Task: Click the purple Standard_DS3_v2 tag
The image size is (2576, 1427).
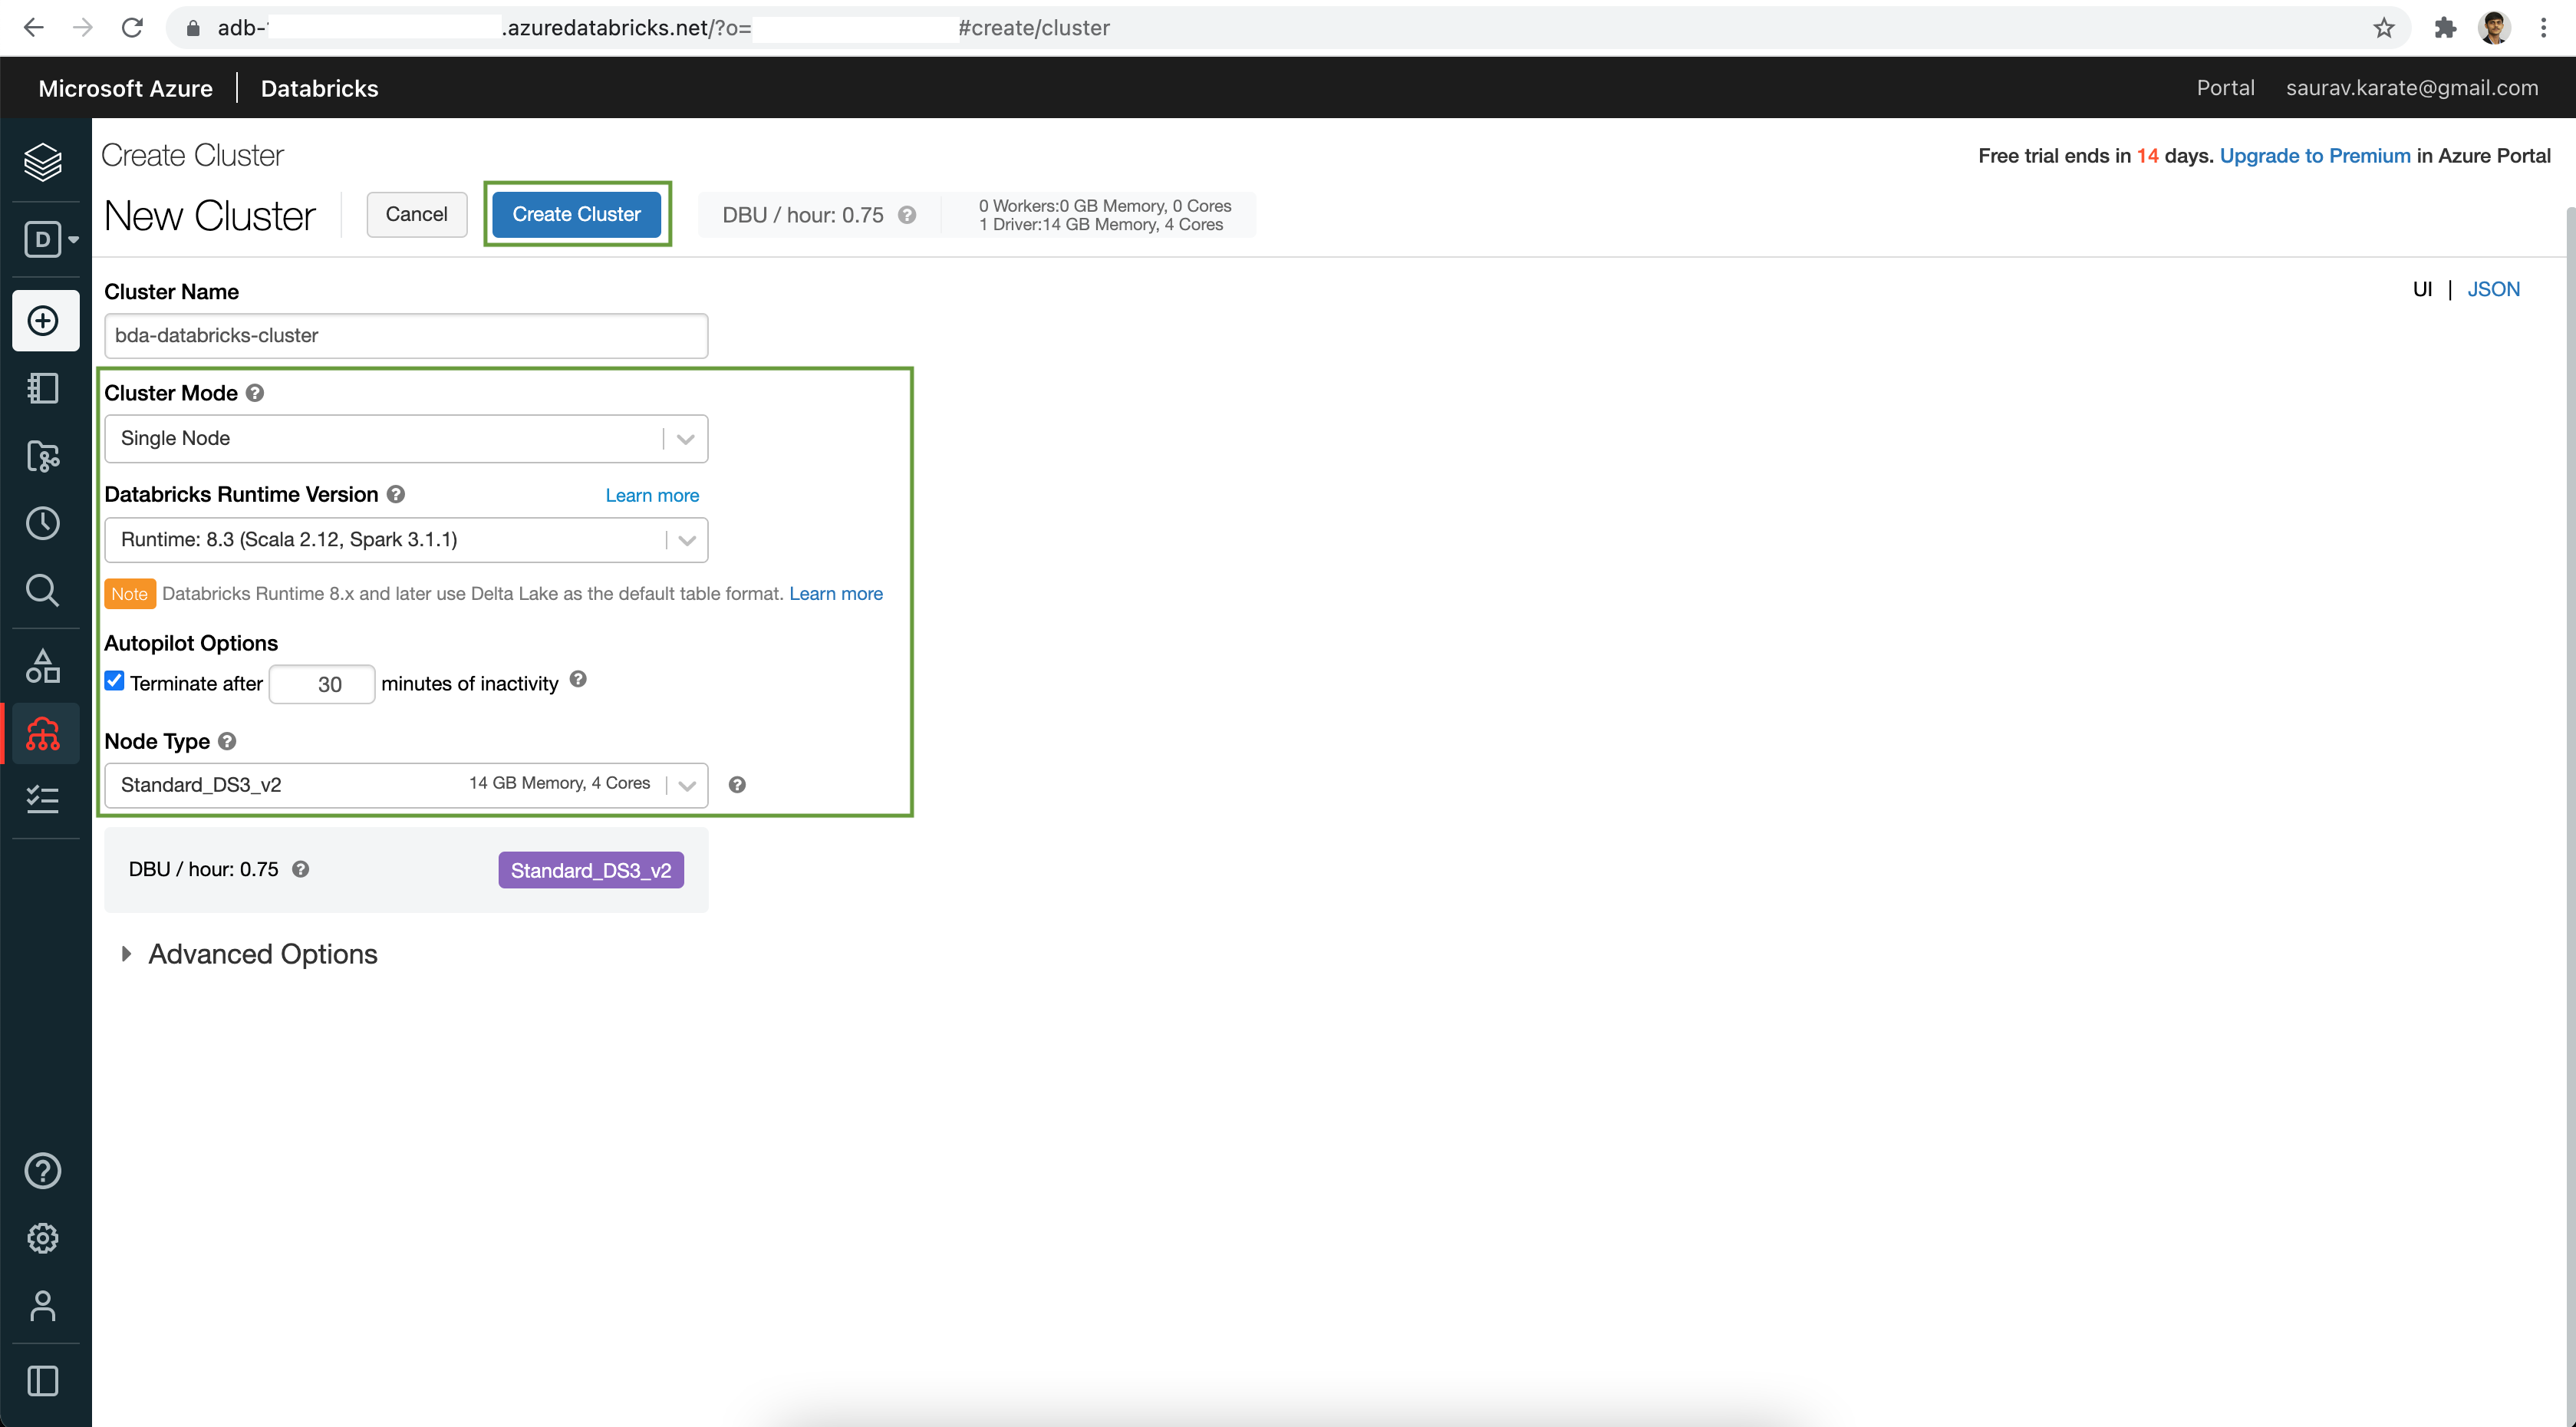Action: tap(591, 870)
